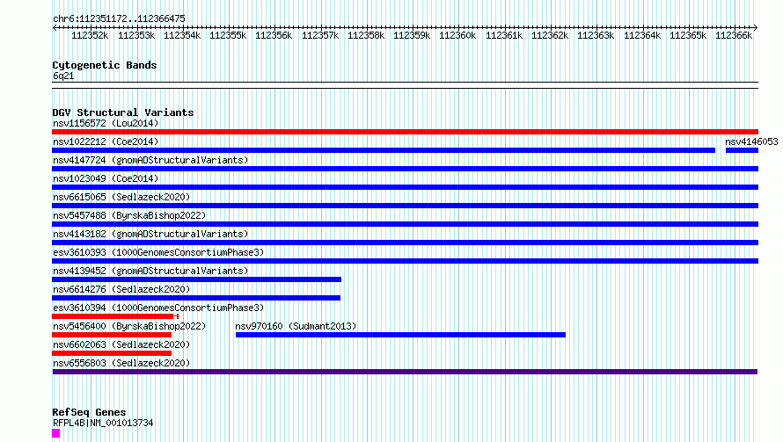Click the chr6:112351172..112366475 position text
Image resolution: width=783 pixels, height=442 pixels.
(119, 18)
